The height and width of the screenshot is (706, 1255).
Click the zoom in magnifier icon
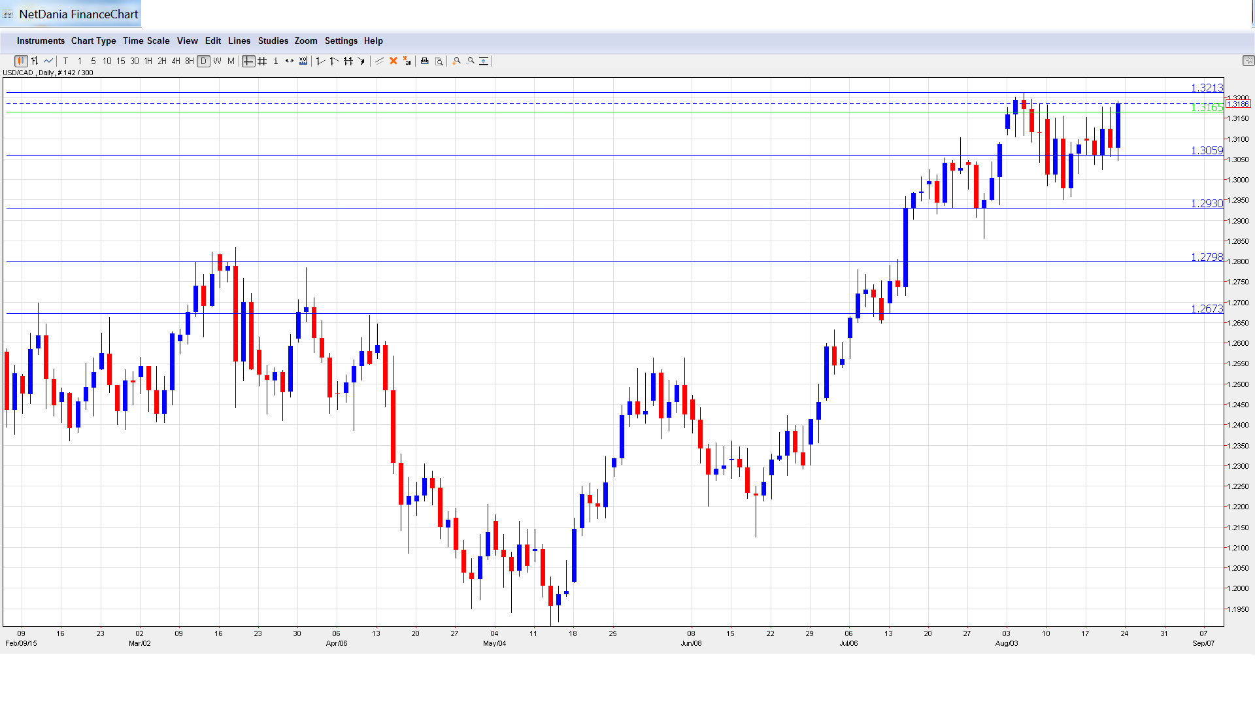[x=457, y=61]
